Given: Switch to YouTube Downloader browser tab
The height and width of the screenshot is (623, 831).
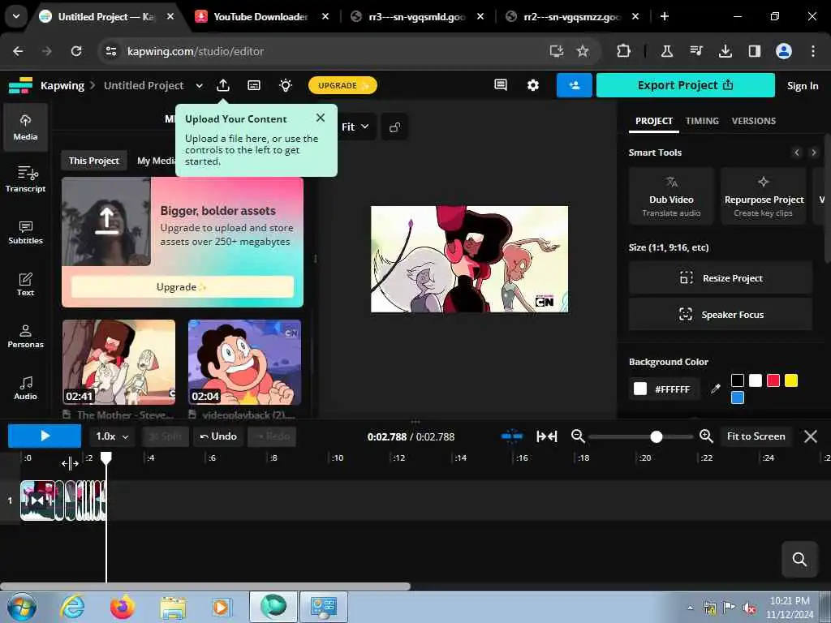Looking at the screenshot, I should [260, 17].
